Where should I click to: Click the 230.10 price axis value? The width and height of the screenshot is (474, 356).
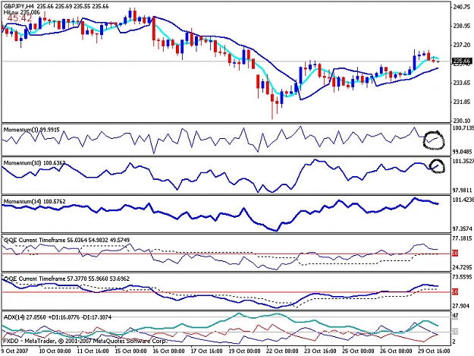click(462, 121)
